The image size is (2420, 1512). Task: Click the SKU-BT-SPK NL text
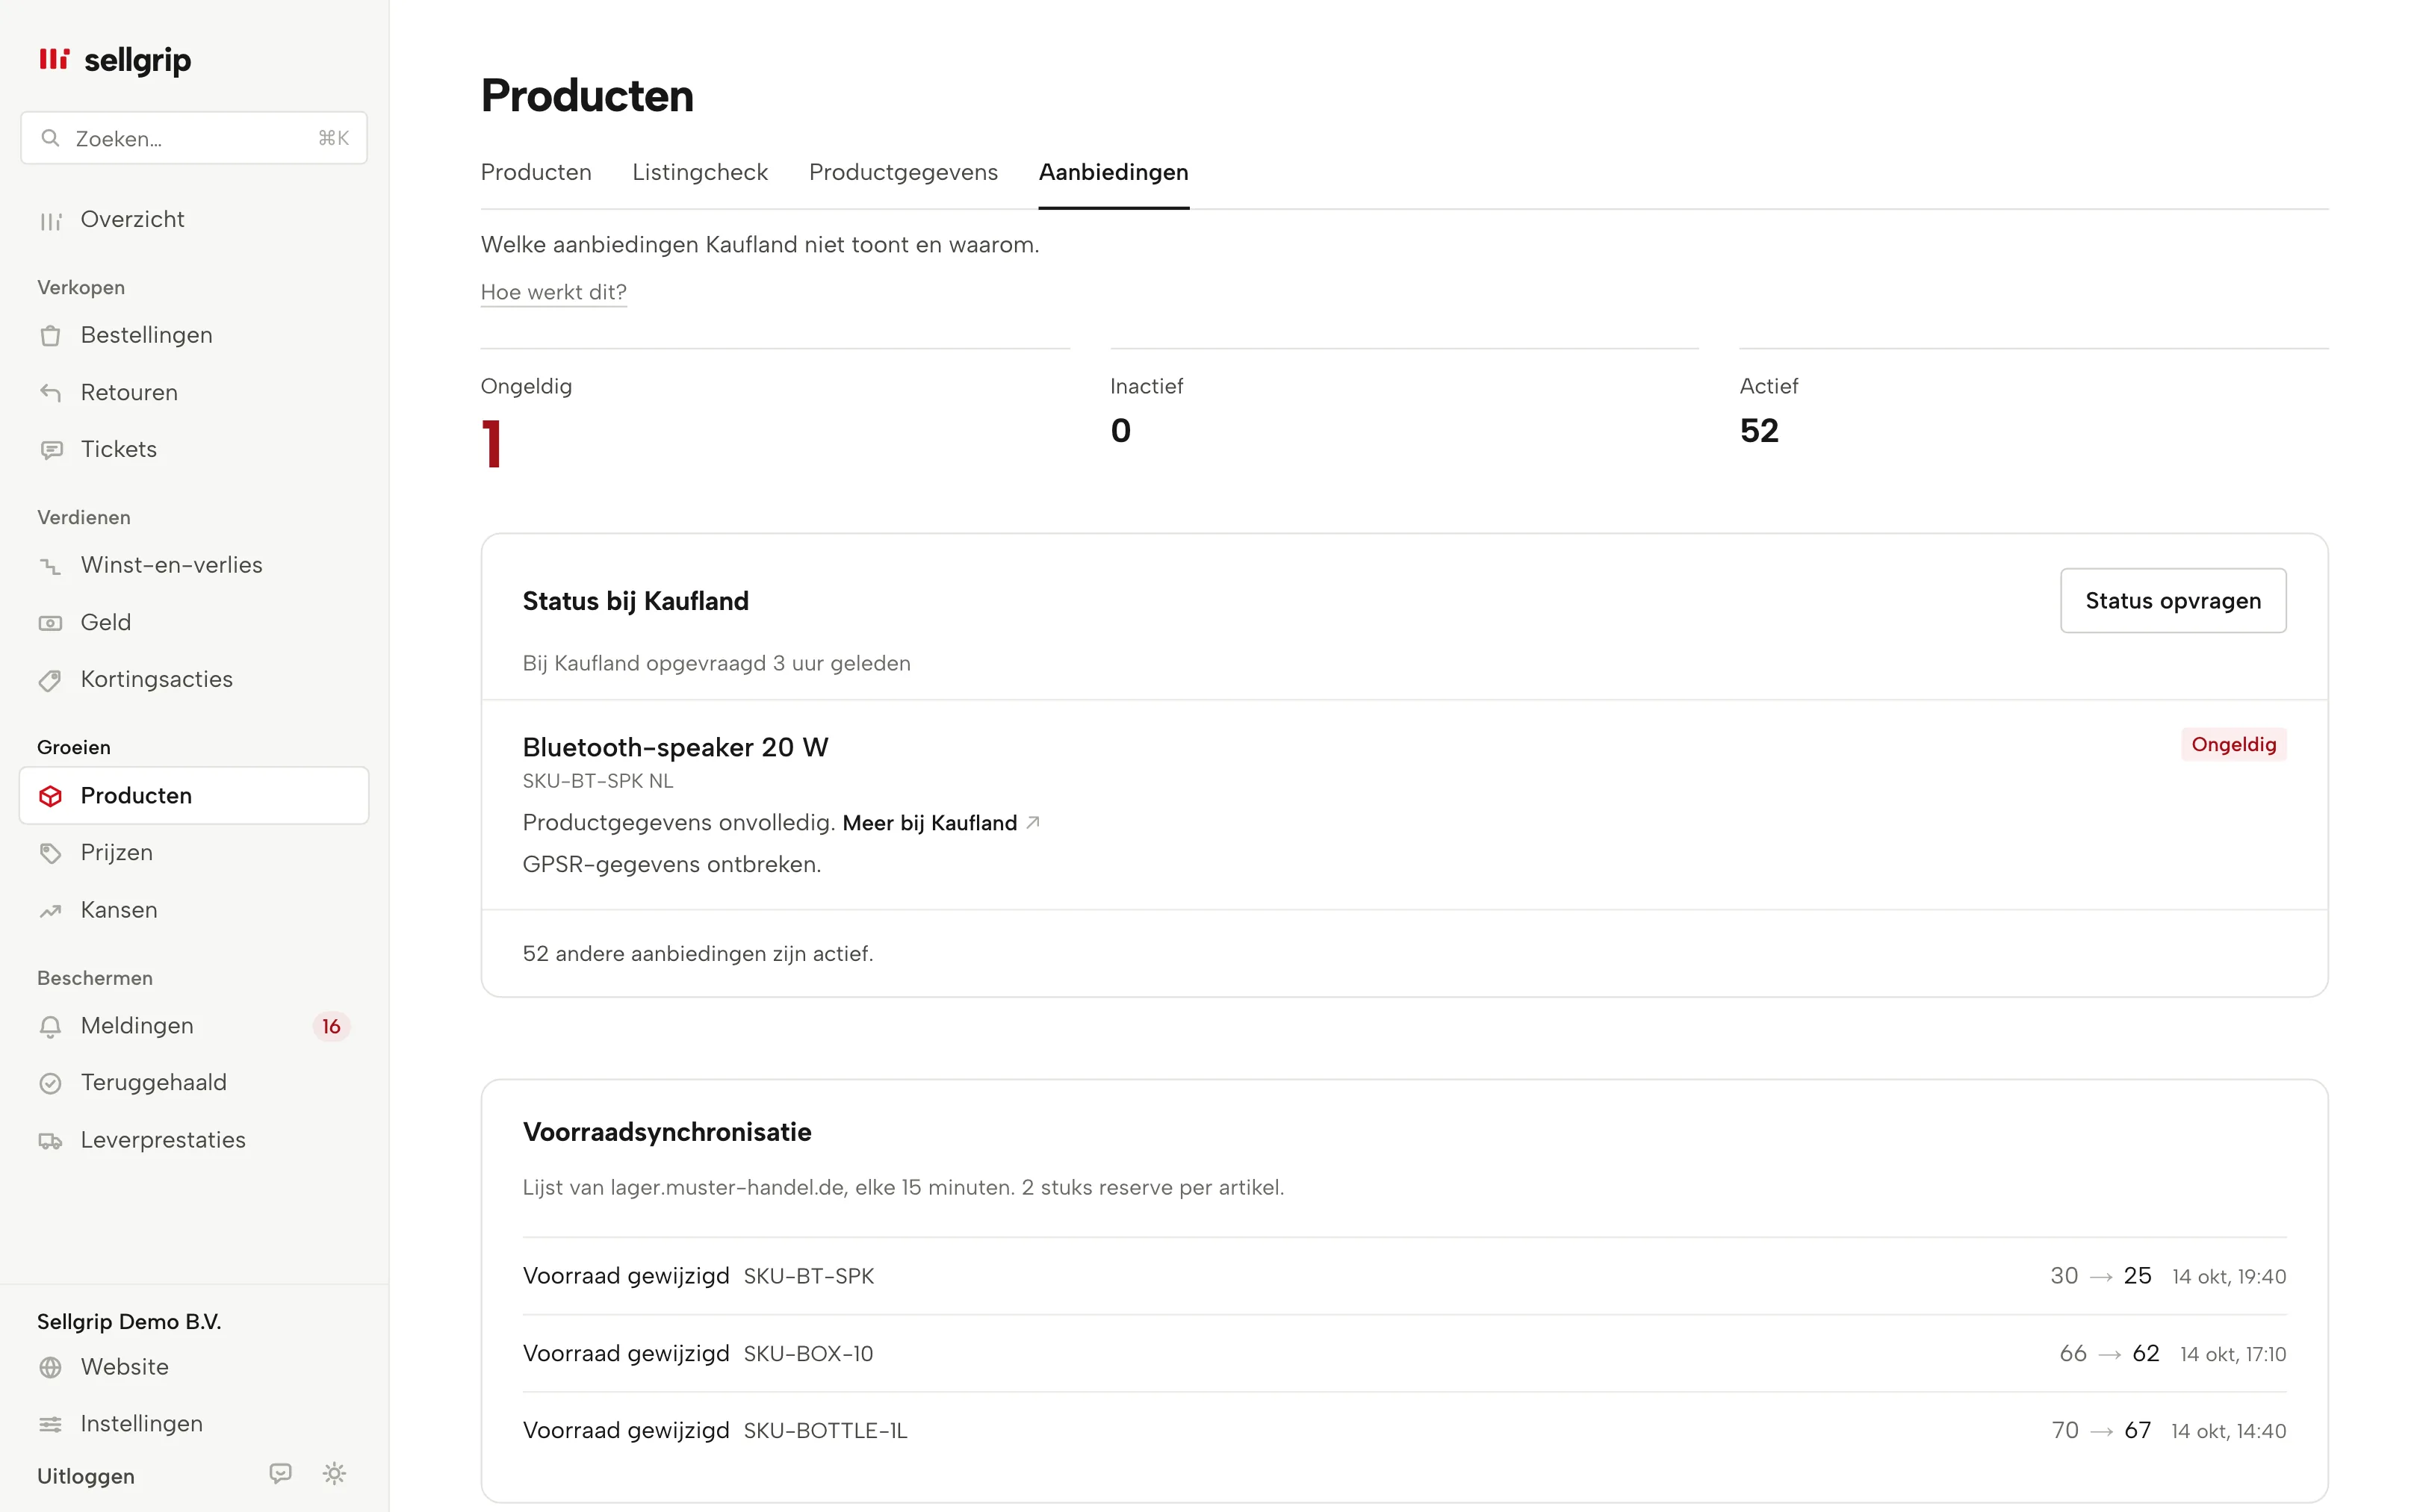pyautogui.click(x=597, y=781)
